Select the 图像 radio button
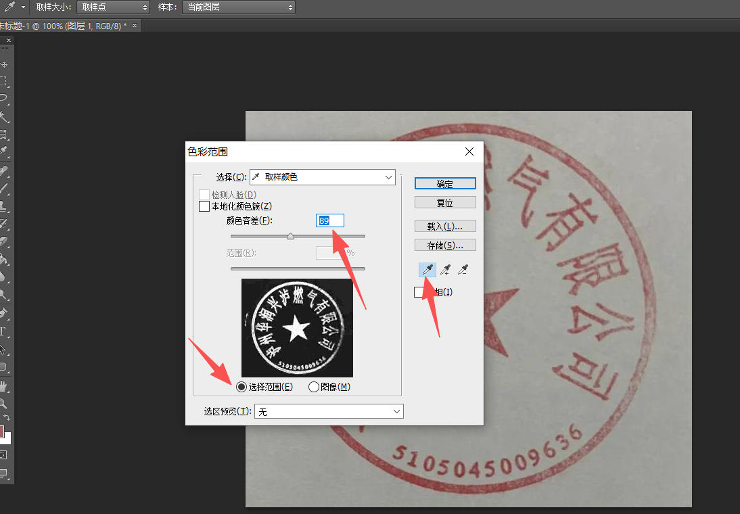The width and height of the screenshot is (740, 514). (313, 387)
